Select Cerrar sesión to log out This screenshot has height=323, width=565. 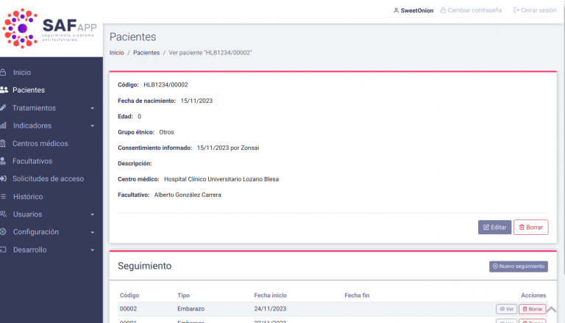pyautogui.click(x=535, y=10)
